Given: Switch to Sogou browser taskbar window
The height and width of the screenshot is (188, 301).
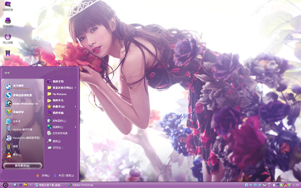Looking at the screenshot, I should pyautogui.click(x=49, y=185).
